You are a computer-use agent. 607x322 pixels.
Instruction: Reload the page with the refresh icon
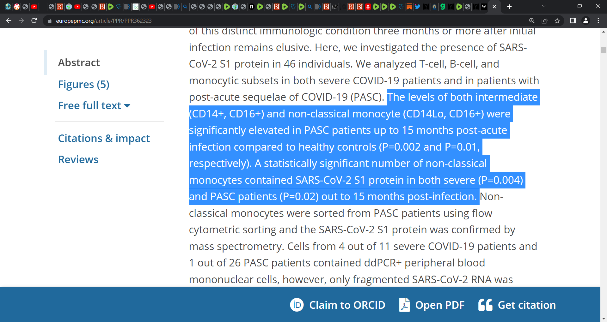click(x=34, y=21)
